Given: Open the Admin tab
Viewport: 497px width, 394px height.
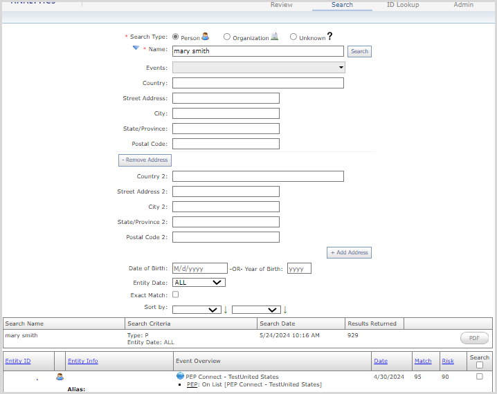Looking at the screenshot, I should pos(463,5).
